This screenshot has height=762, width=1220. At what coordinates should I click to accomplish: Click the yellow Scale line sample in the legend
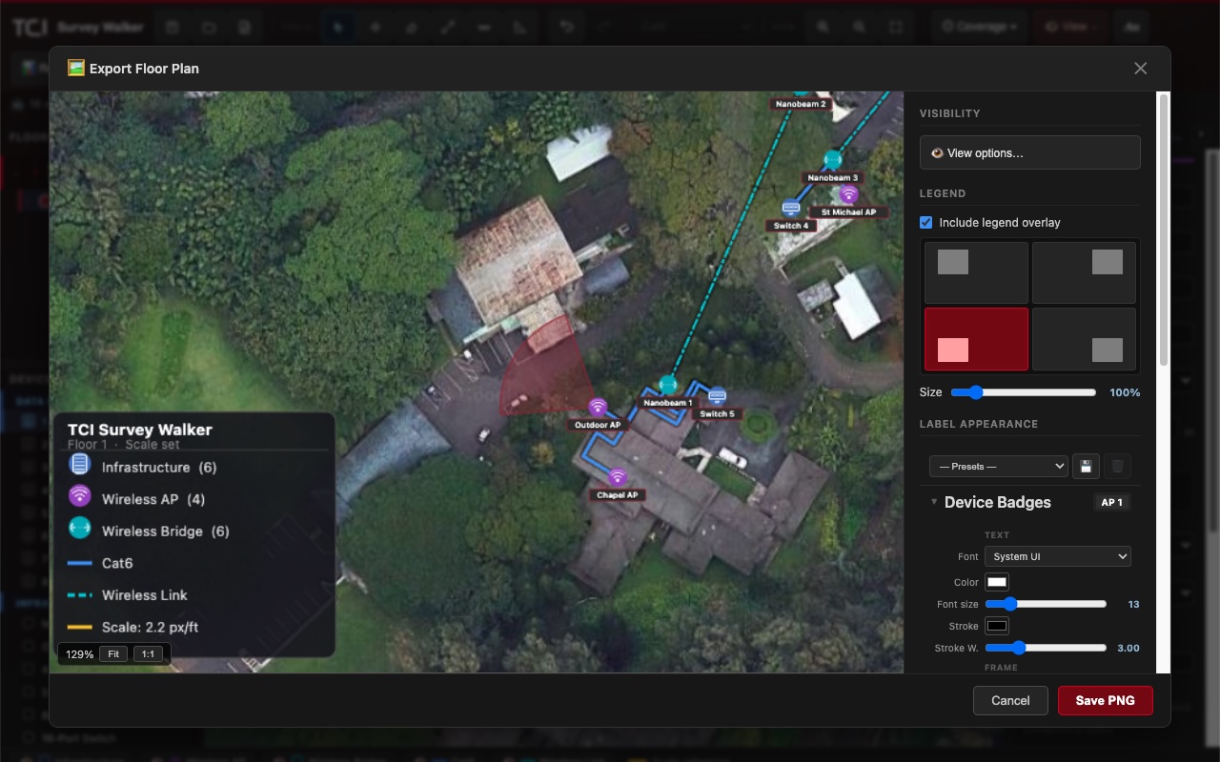pyautogui.click(x=80, y=628)
